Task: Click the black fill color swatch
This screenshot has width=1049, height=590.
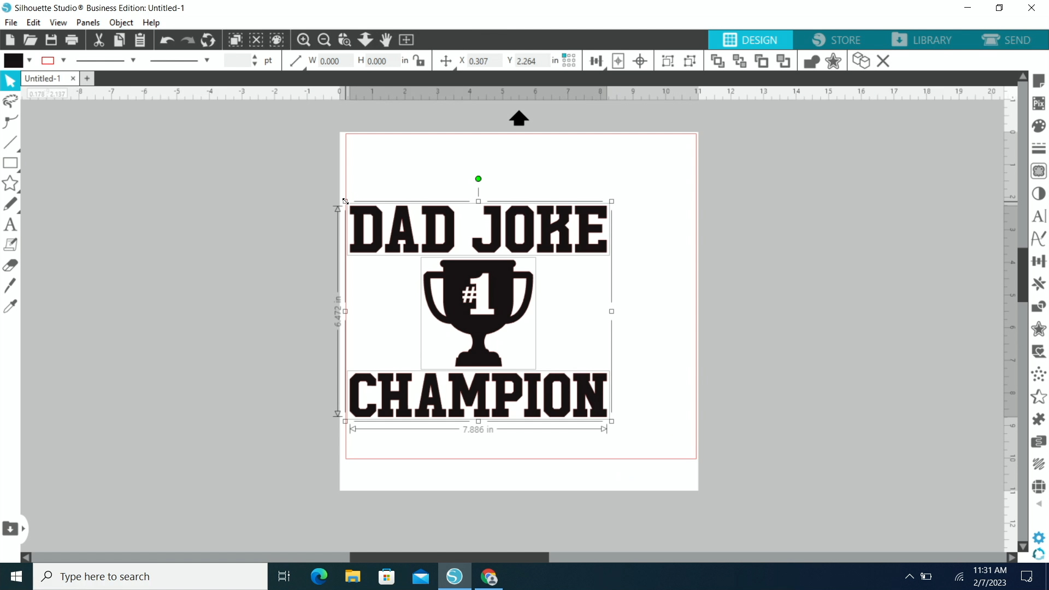Action: [x=14, y=61]
